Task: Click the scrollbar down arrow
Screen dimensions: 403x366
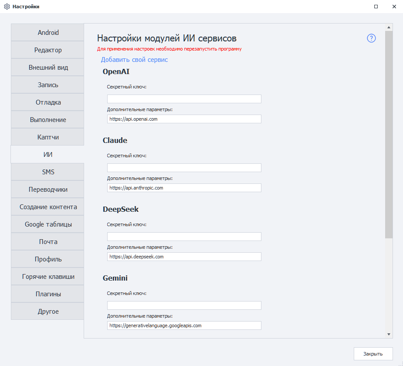Action: pyautogui.click(x=389, y=334)
